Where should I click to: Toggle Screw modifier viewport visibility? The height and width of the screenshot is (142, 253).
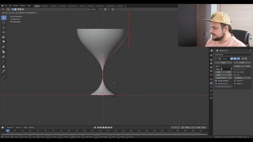click(235, 59)
